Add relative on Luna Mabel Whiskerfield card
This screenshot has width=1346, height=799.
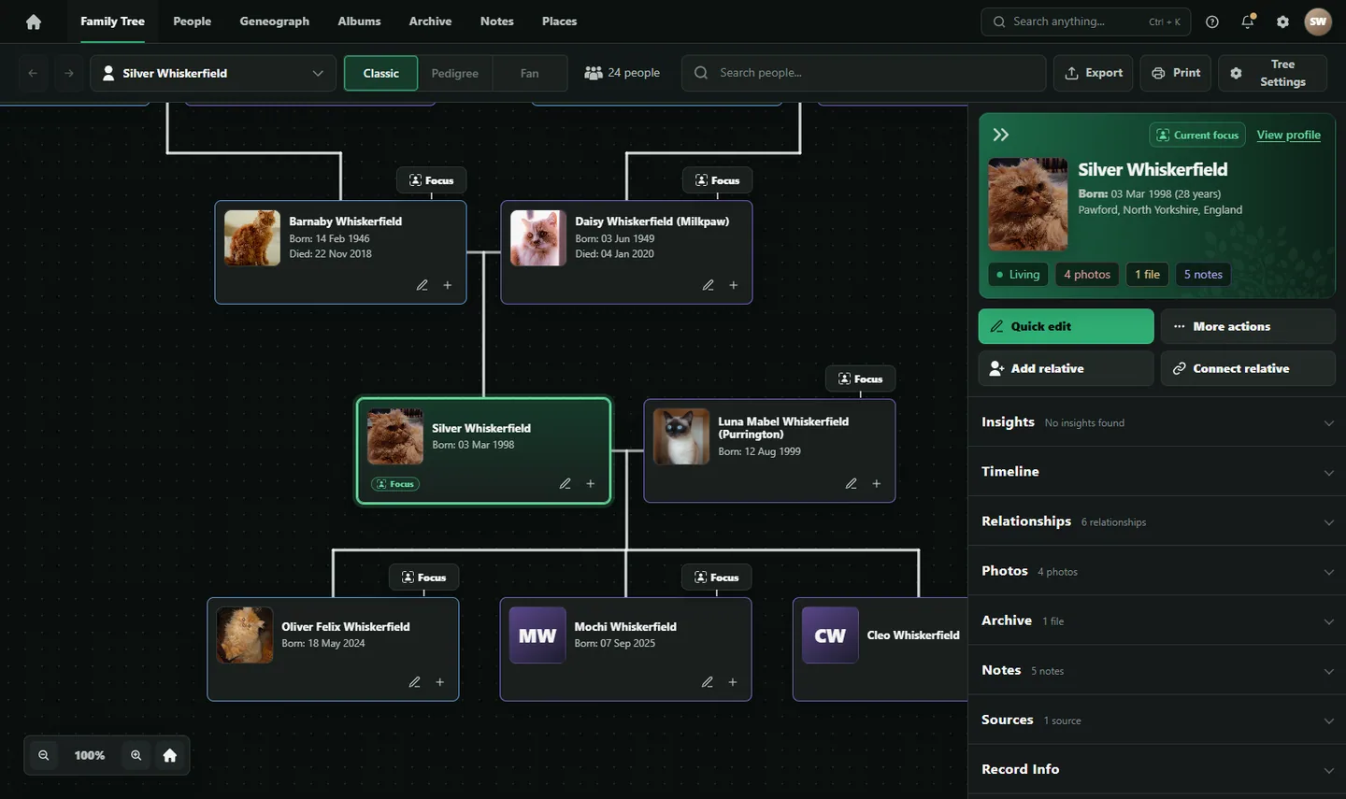coord(877,483)
